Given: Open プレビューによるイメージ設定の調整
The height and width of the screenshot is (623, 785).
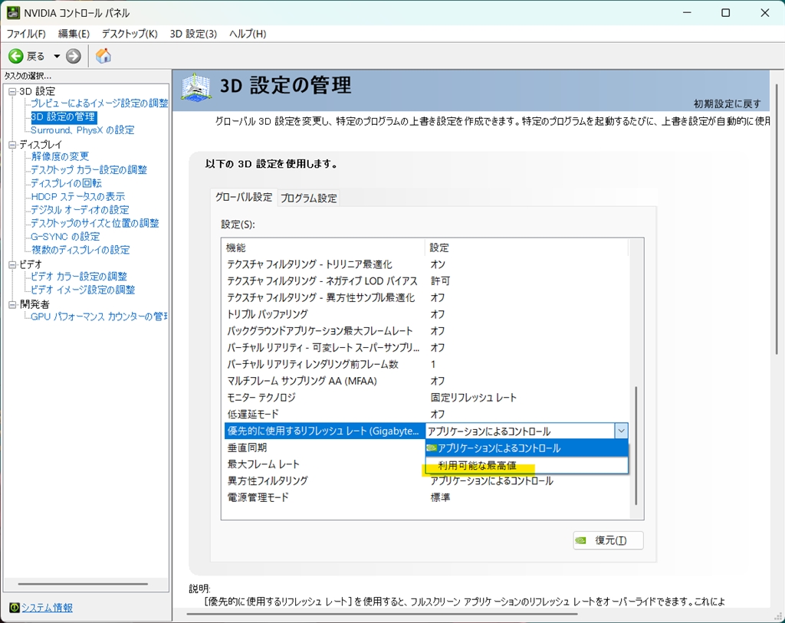Looking at the screenshot, I should (x=99, y=103).
